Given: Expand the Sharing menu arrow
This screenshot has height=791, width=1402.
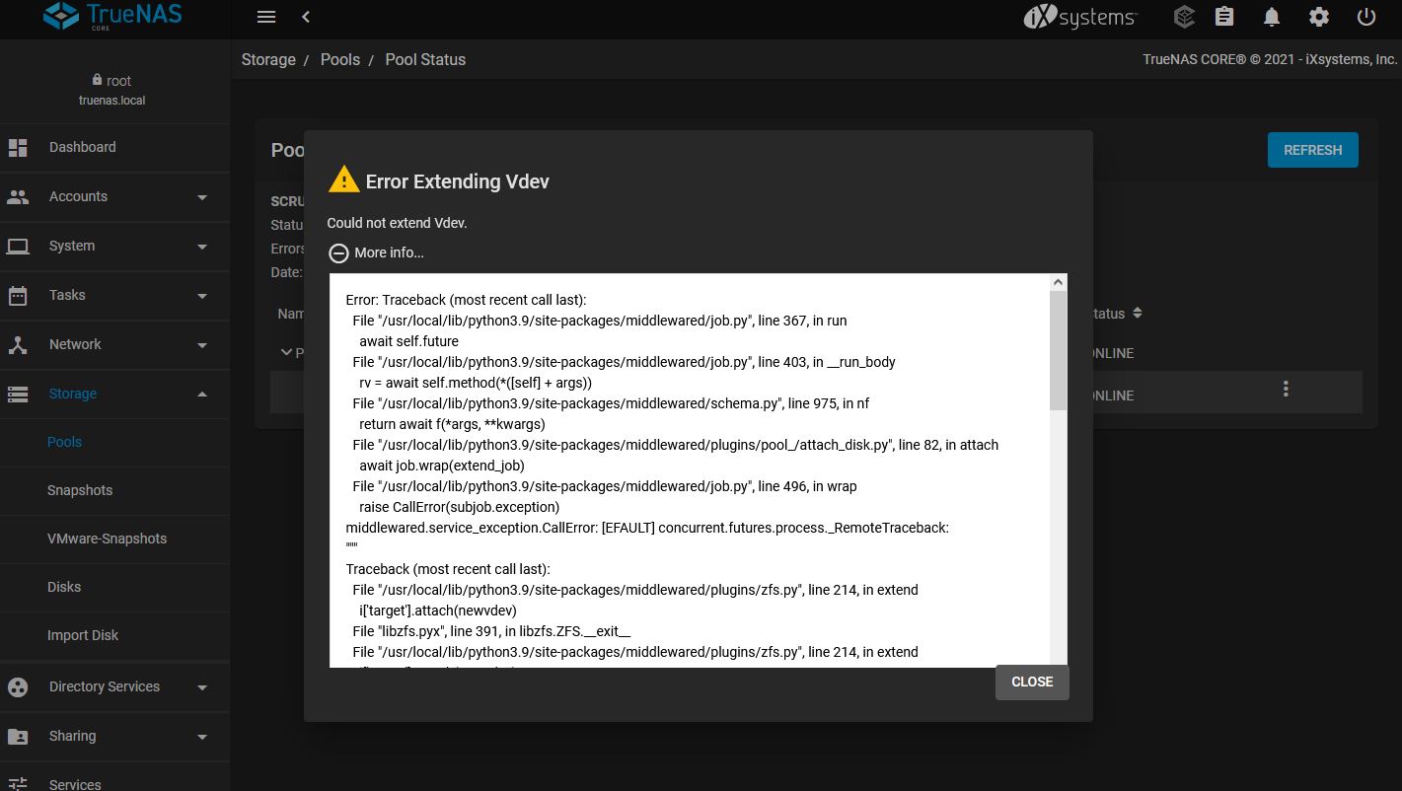Looking at the screenshot, I should pyautogui.click(x=202, y=737).
